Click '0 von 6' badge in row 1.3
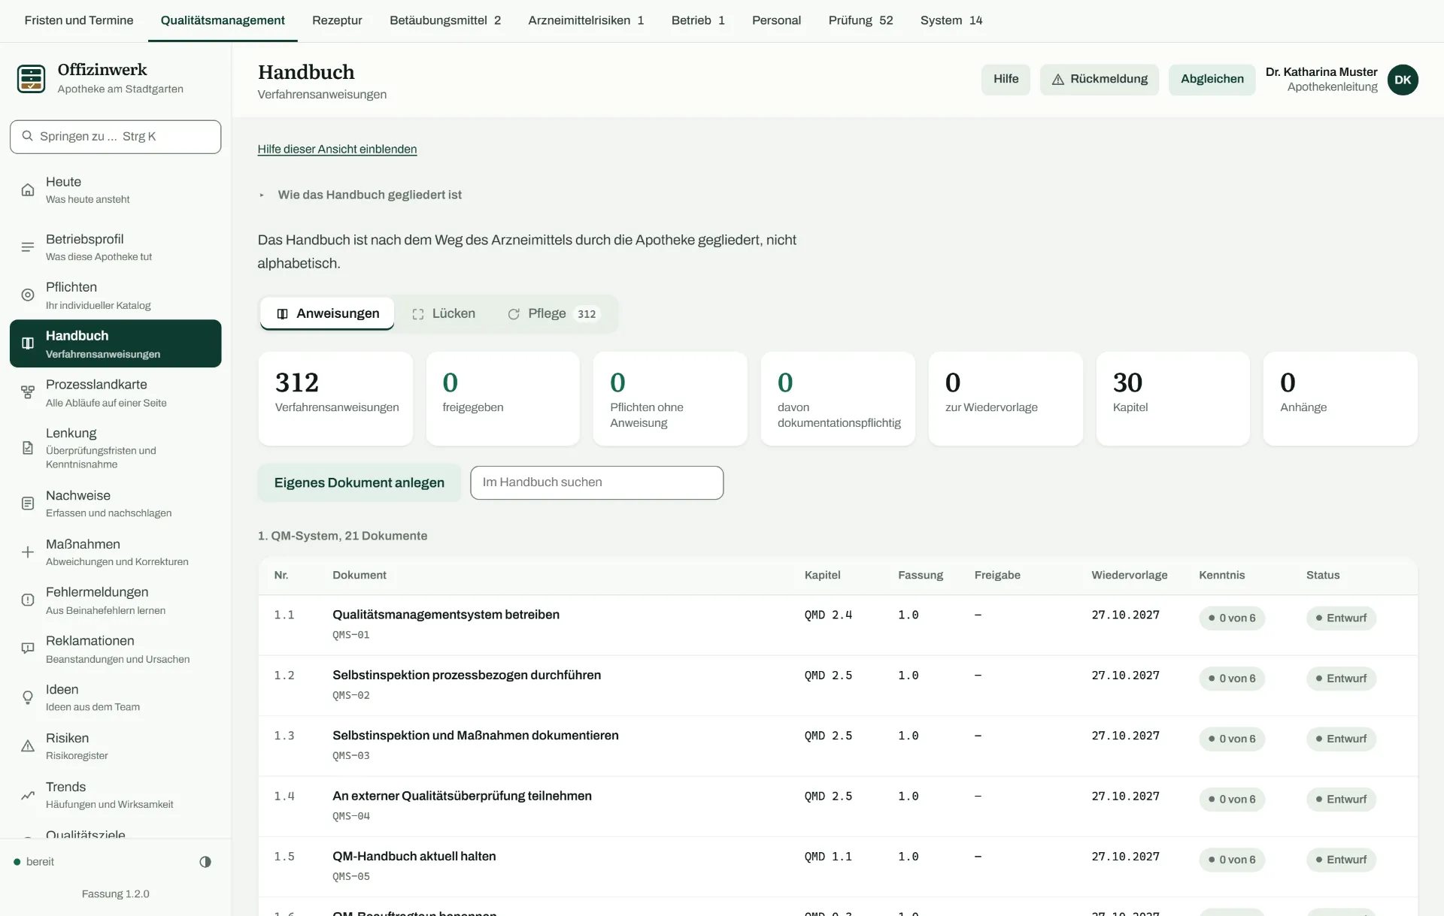1444x916 pixels. coord(1232,739)
